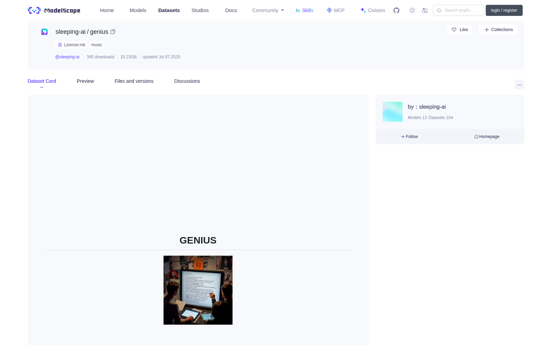
Task: Switch to the Discussions tab
Action: pos(187,81)
